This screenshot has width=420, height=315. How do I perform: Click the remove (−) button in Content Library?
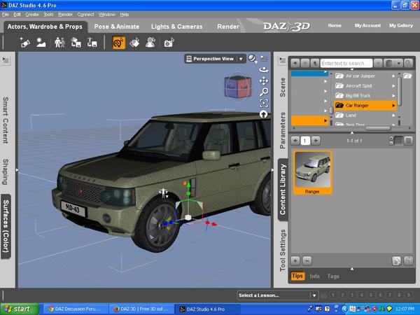[307, 260]
